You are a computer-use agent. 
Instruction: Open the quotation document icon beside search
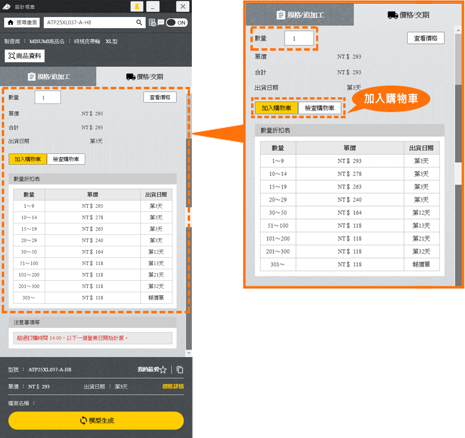pyautogui.click(x=152, y=23)
